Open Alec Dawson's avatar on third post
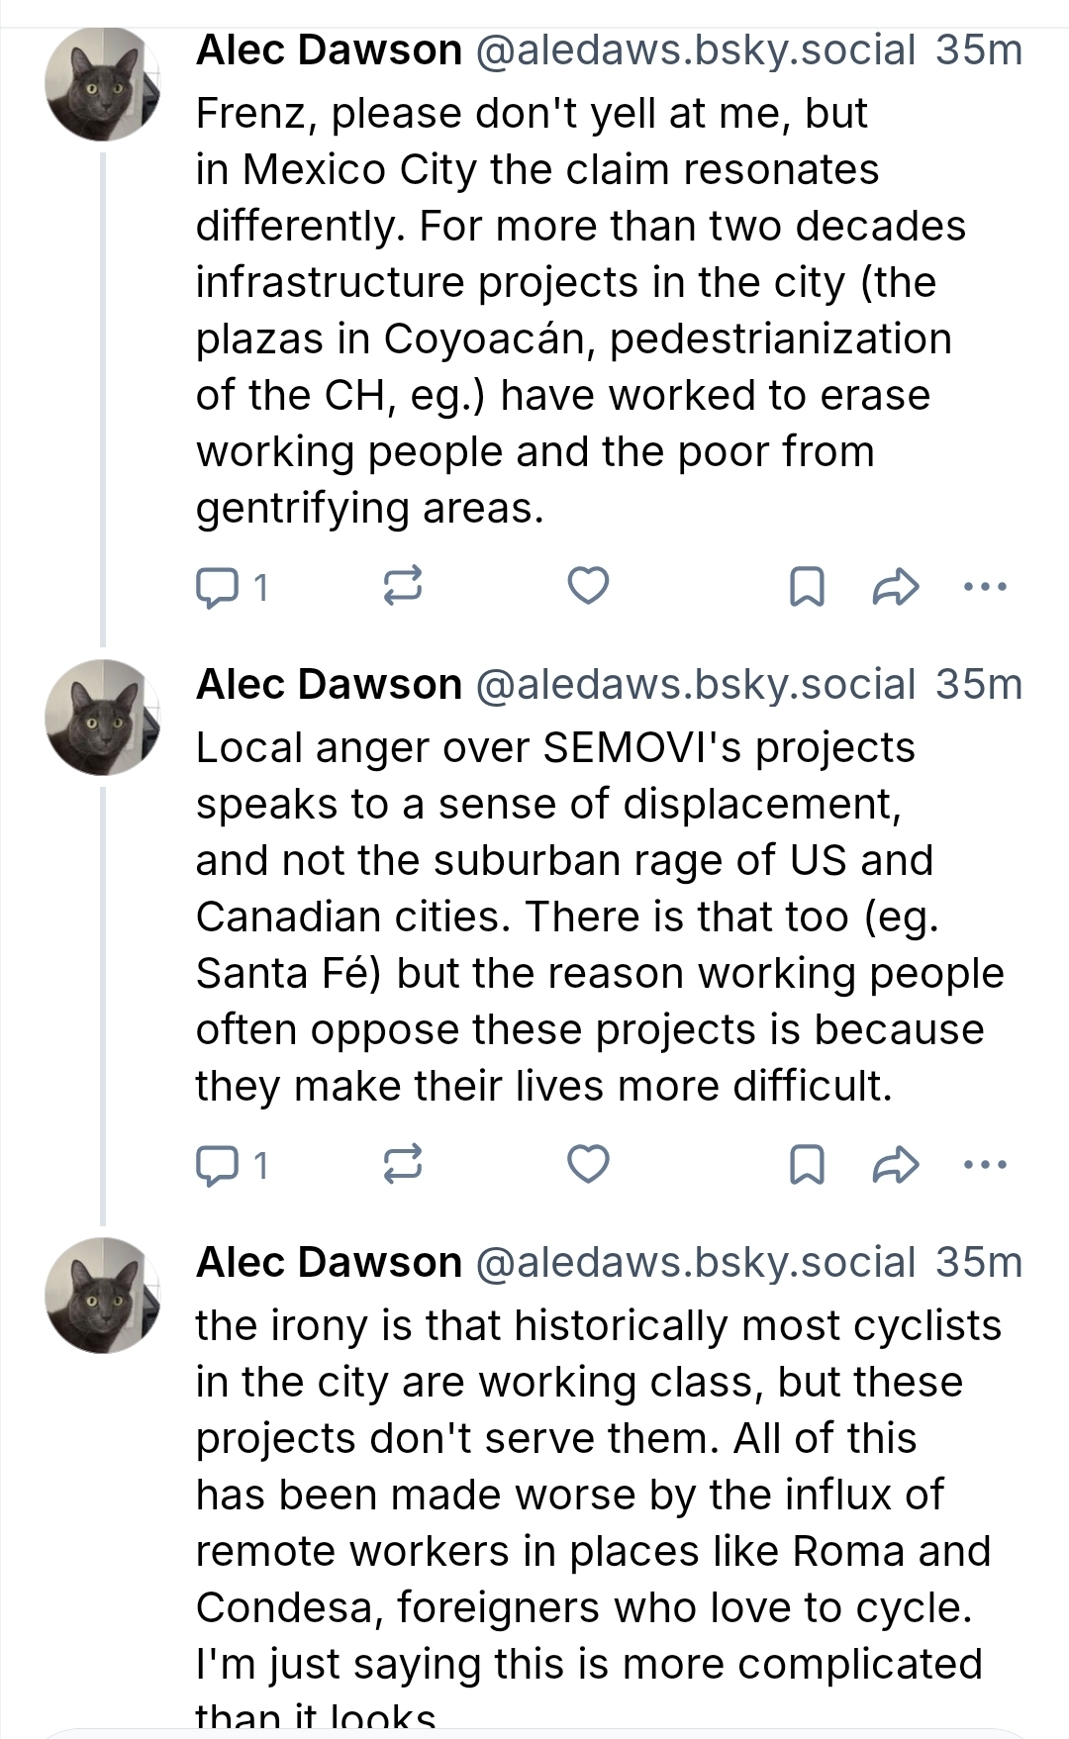 coord(102,1296)
